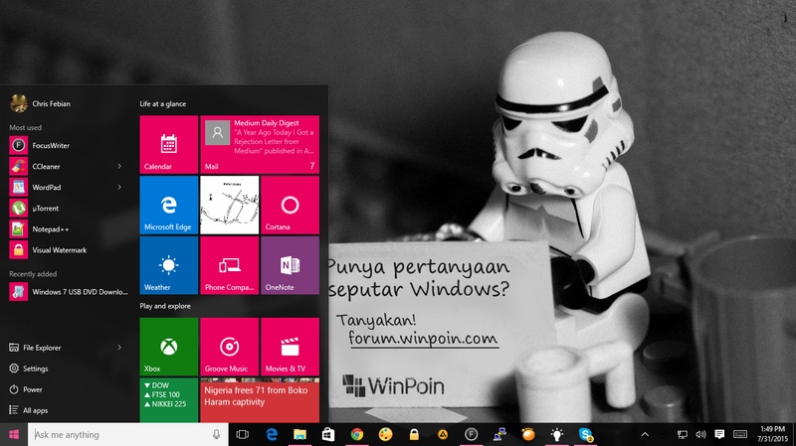Open the Xbox tile
The width and height of the screenshot is (796, 446).
click(x=168, y=347)
